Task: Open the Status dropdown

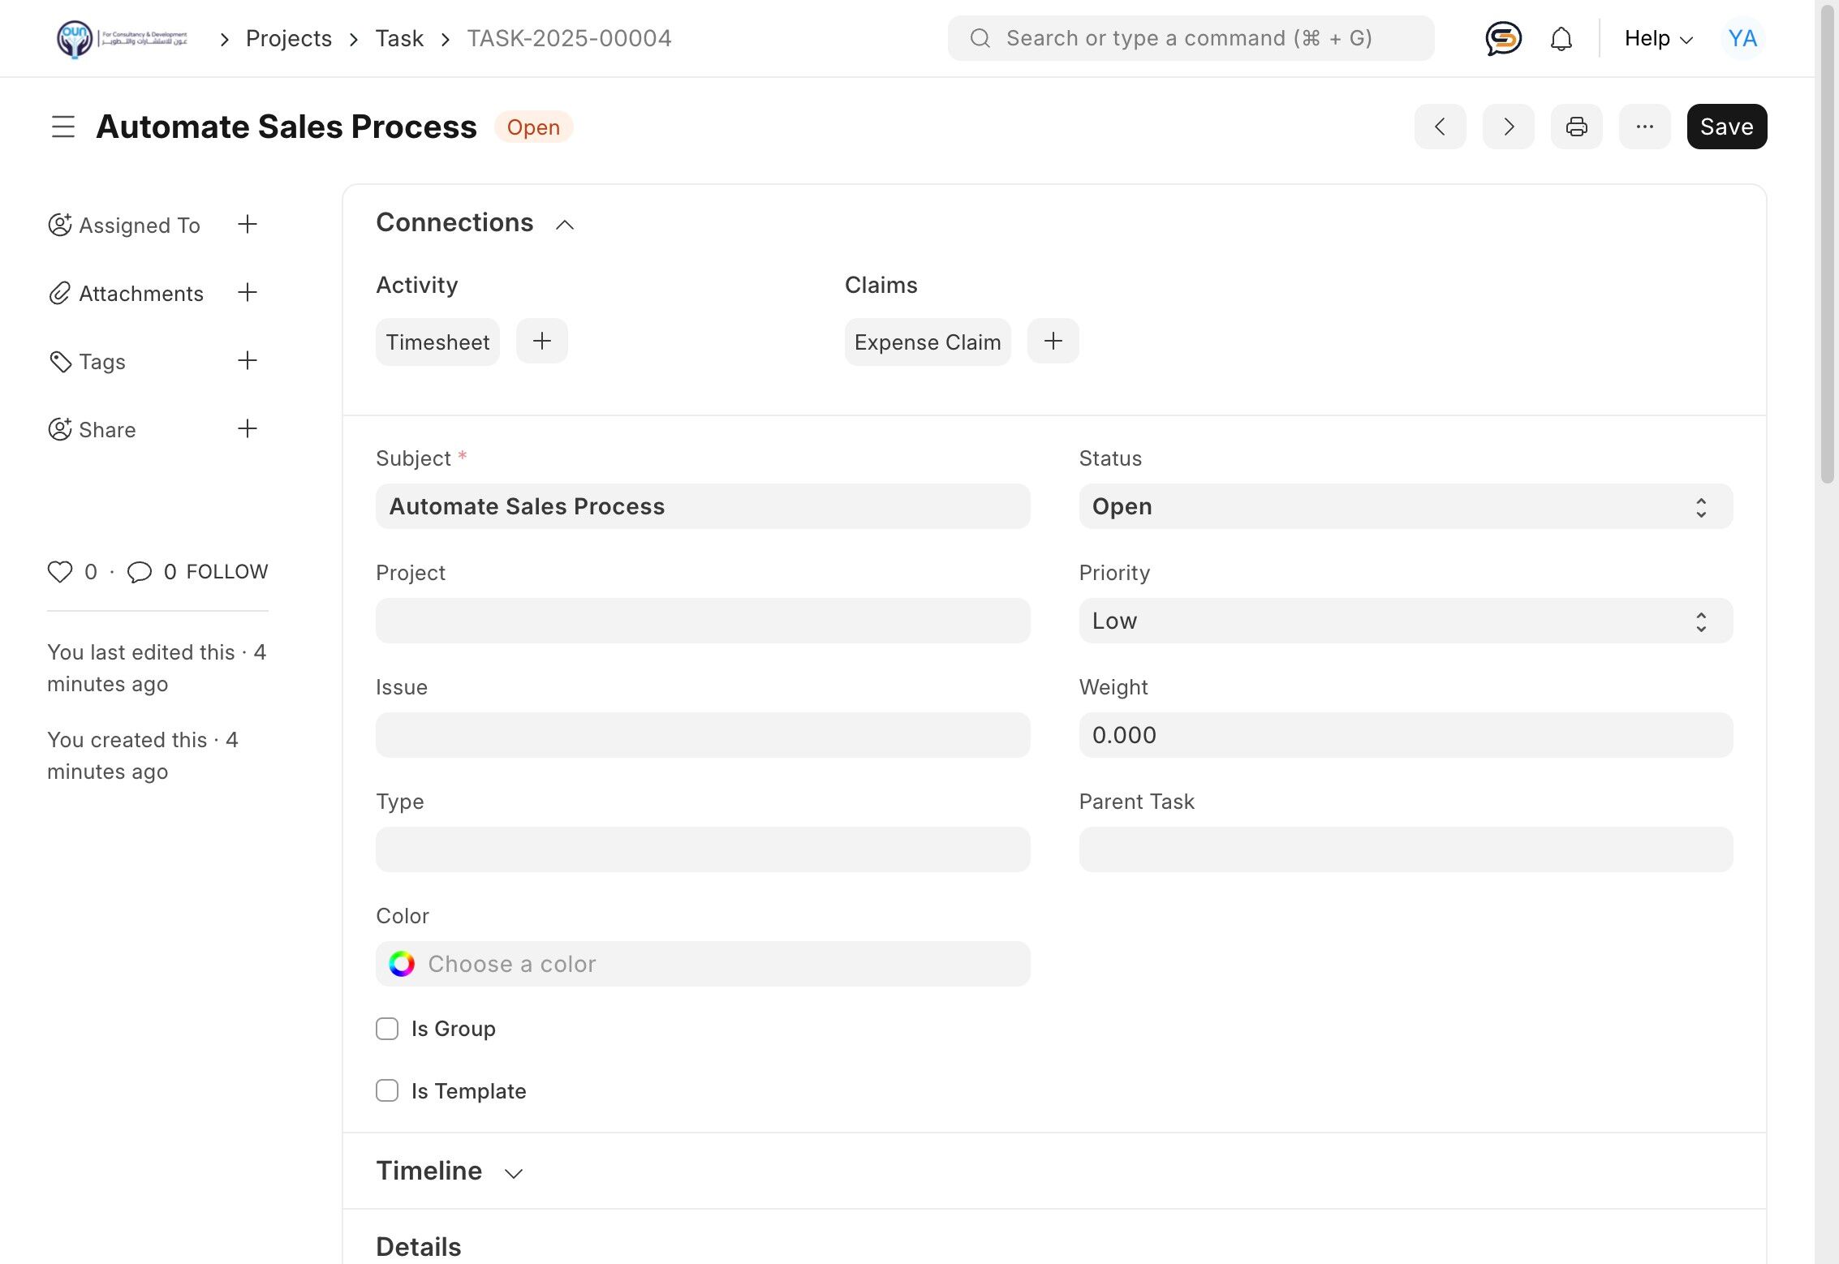Action: pyautogui.click(x=1405, y=507)
